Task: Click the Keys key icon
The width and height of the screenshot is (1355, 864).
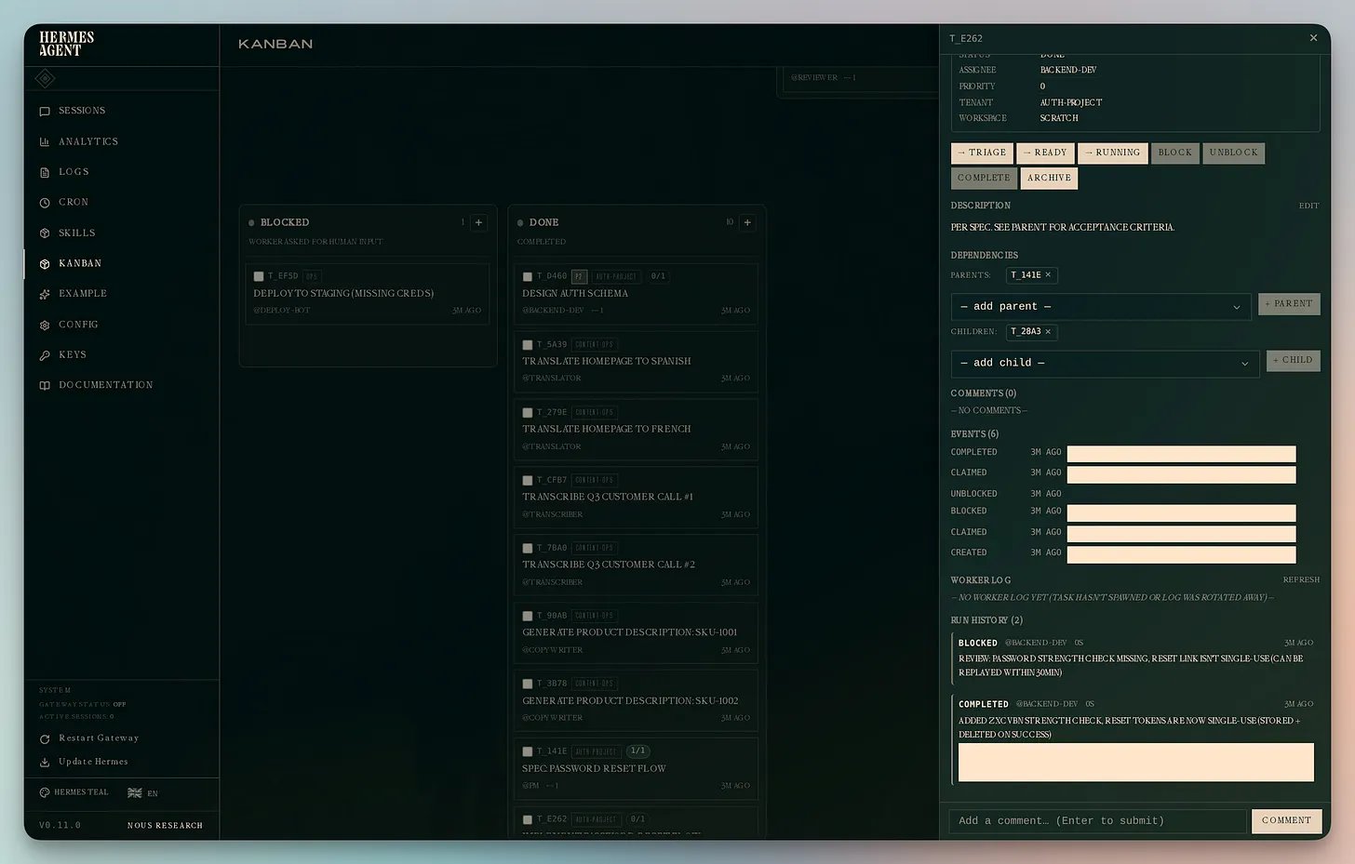Action: [x=45, y=355]
